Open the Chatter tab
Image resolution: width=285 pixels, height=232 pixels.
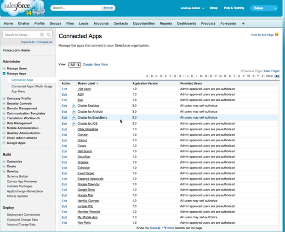pos(23,23)
